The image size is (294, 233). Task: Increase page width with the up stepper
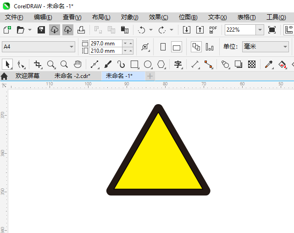[131, 44]
